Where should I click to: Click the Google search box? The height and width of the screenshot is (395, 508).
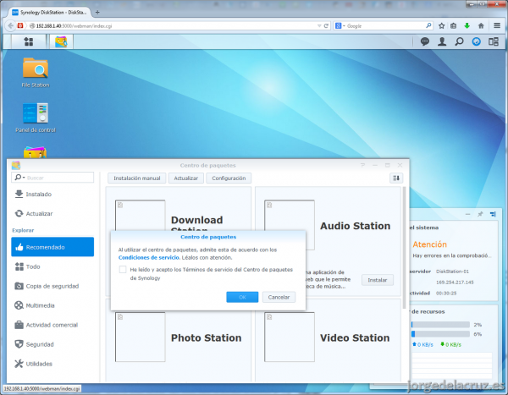point(385,26)
